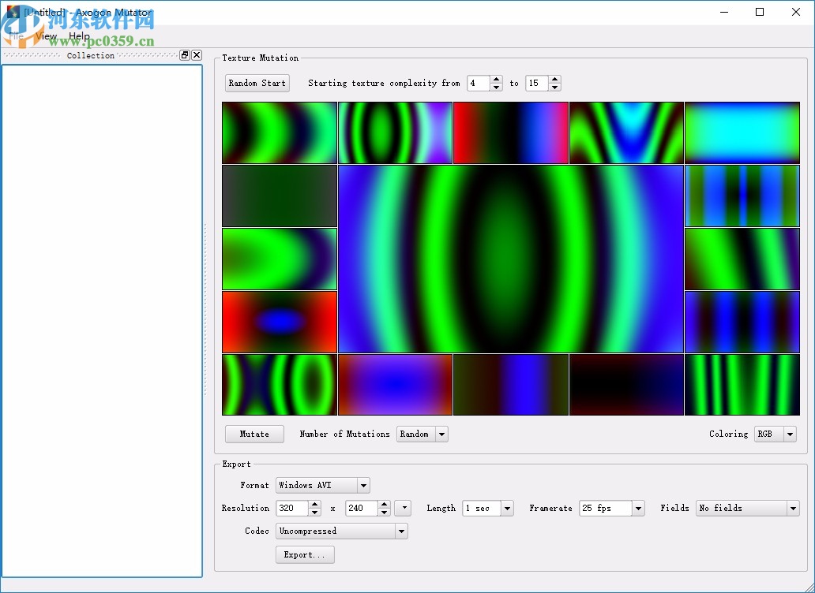Viewport: 815px width, 593px height.
Task: Float the Collection panel using the undock icon
Action: point(185,55)
